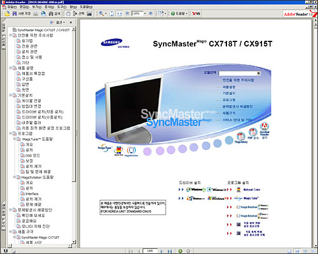This screenshot has width=318, height=254.
Task: Click the green Help icon
Action: pos(173,13)
